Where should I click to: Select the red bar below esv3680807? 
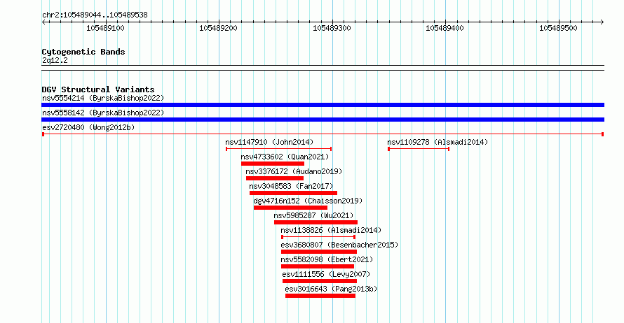click(x=319, y=252)
